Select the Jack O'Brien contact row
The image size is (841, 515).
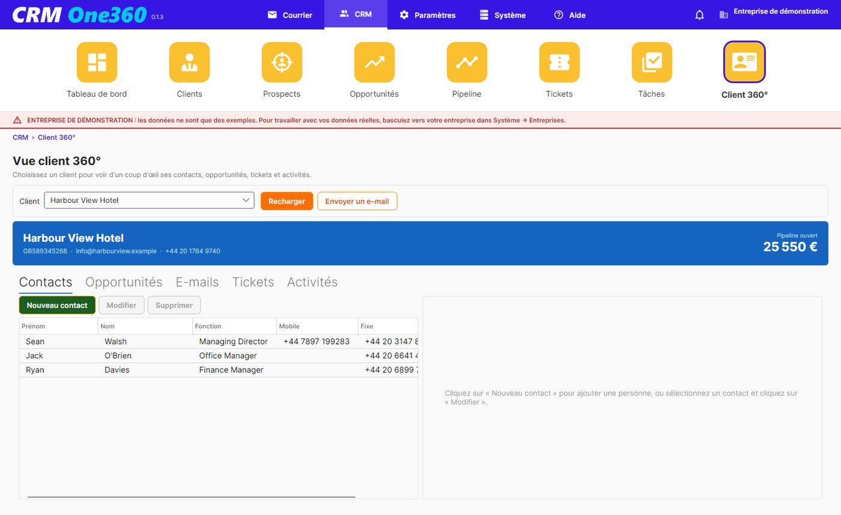pos(219,356)
